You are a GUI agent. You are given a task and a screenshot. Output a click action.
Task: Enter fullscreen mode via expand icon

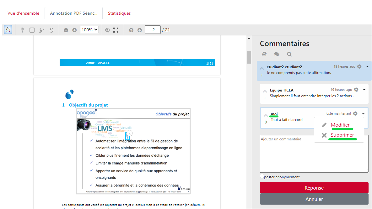(x=116, y=30)
